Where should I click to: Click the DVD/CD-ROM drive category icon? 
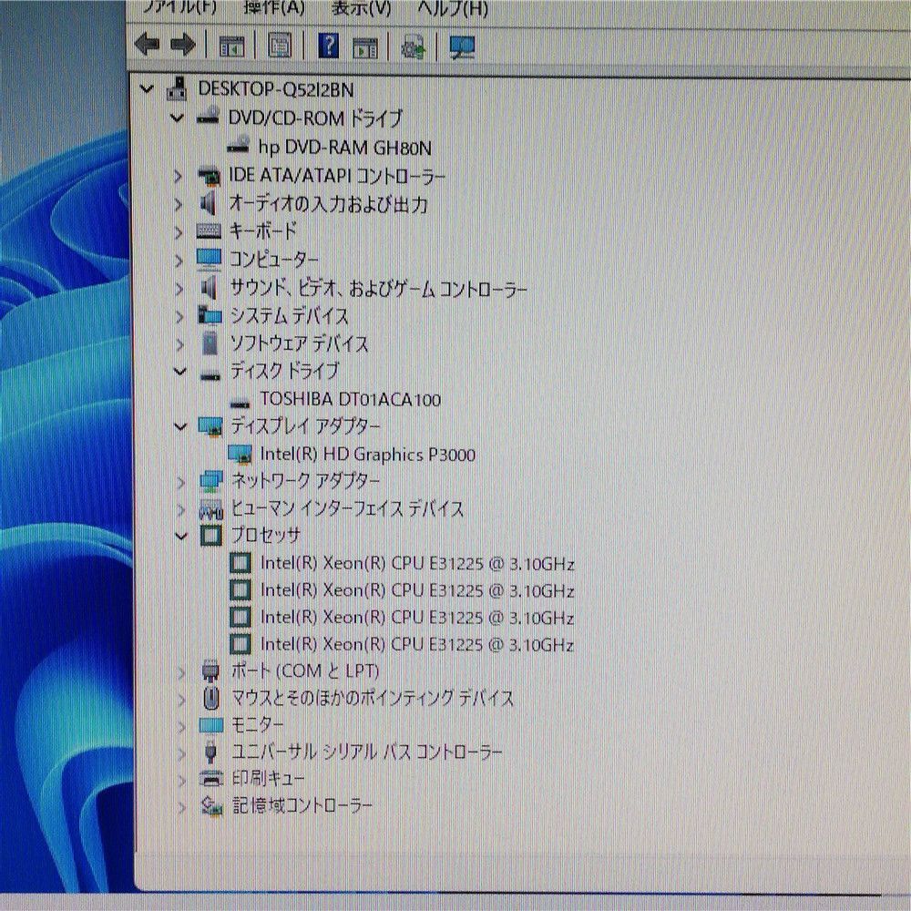pyautogui.click(x=208, y=117)
